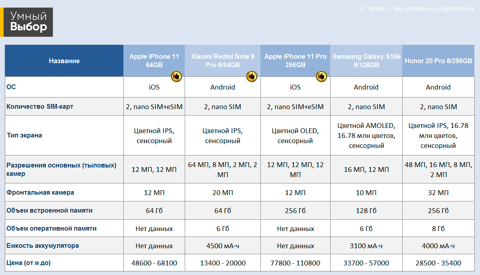Click the Тип экрана row label
The image size is (480, 275).
point(24,136)
